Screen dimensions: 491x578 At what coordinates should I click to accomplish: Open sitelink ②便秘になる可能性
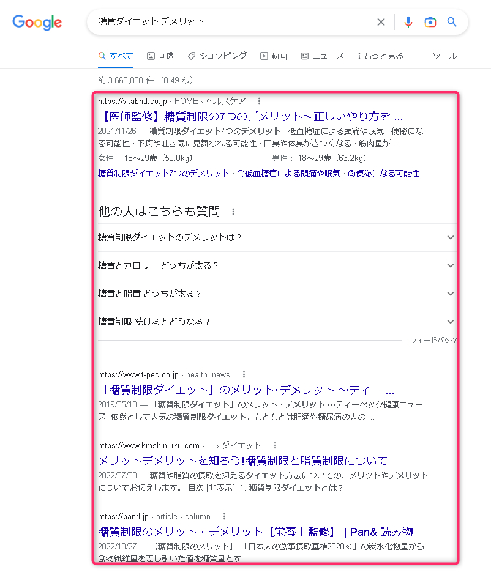coord(384,173)
